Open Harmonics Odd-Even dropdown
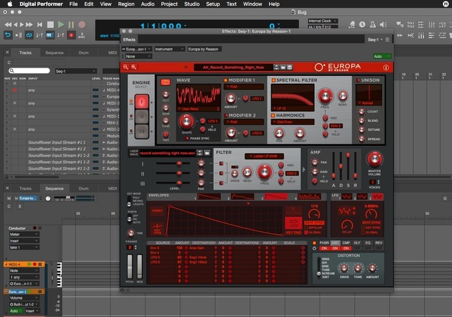The width and height of the screenshot is (452, 317). 293,122
